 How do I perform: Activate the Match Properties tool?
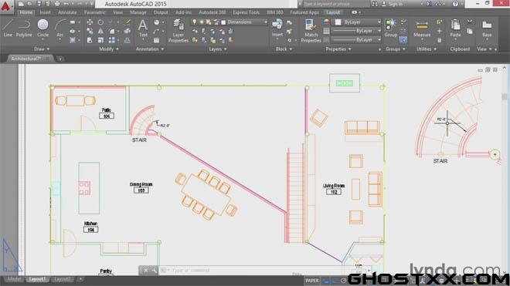point(311,31)
